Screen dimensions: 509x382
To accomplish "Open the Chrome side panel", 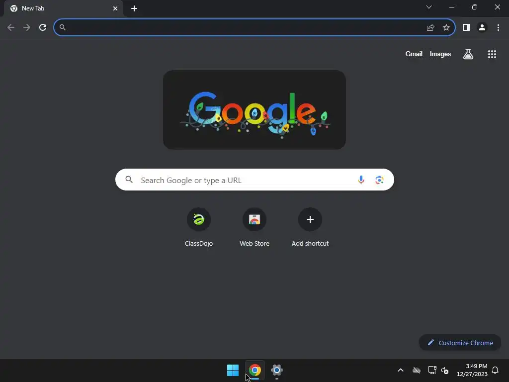I will (x=466, y=28).
